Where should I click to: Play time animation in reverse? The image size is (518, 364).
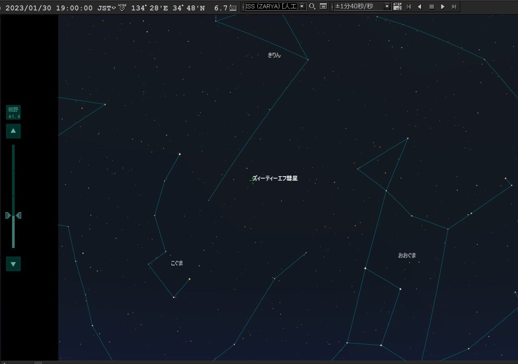[x=420, y=7]
